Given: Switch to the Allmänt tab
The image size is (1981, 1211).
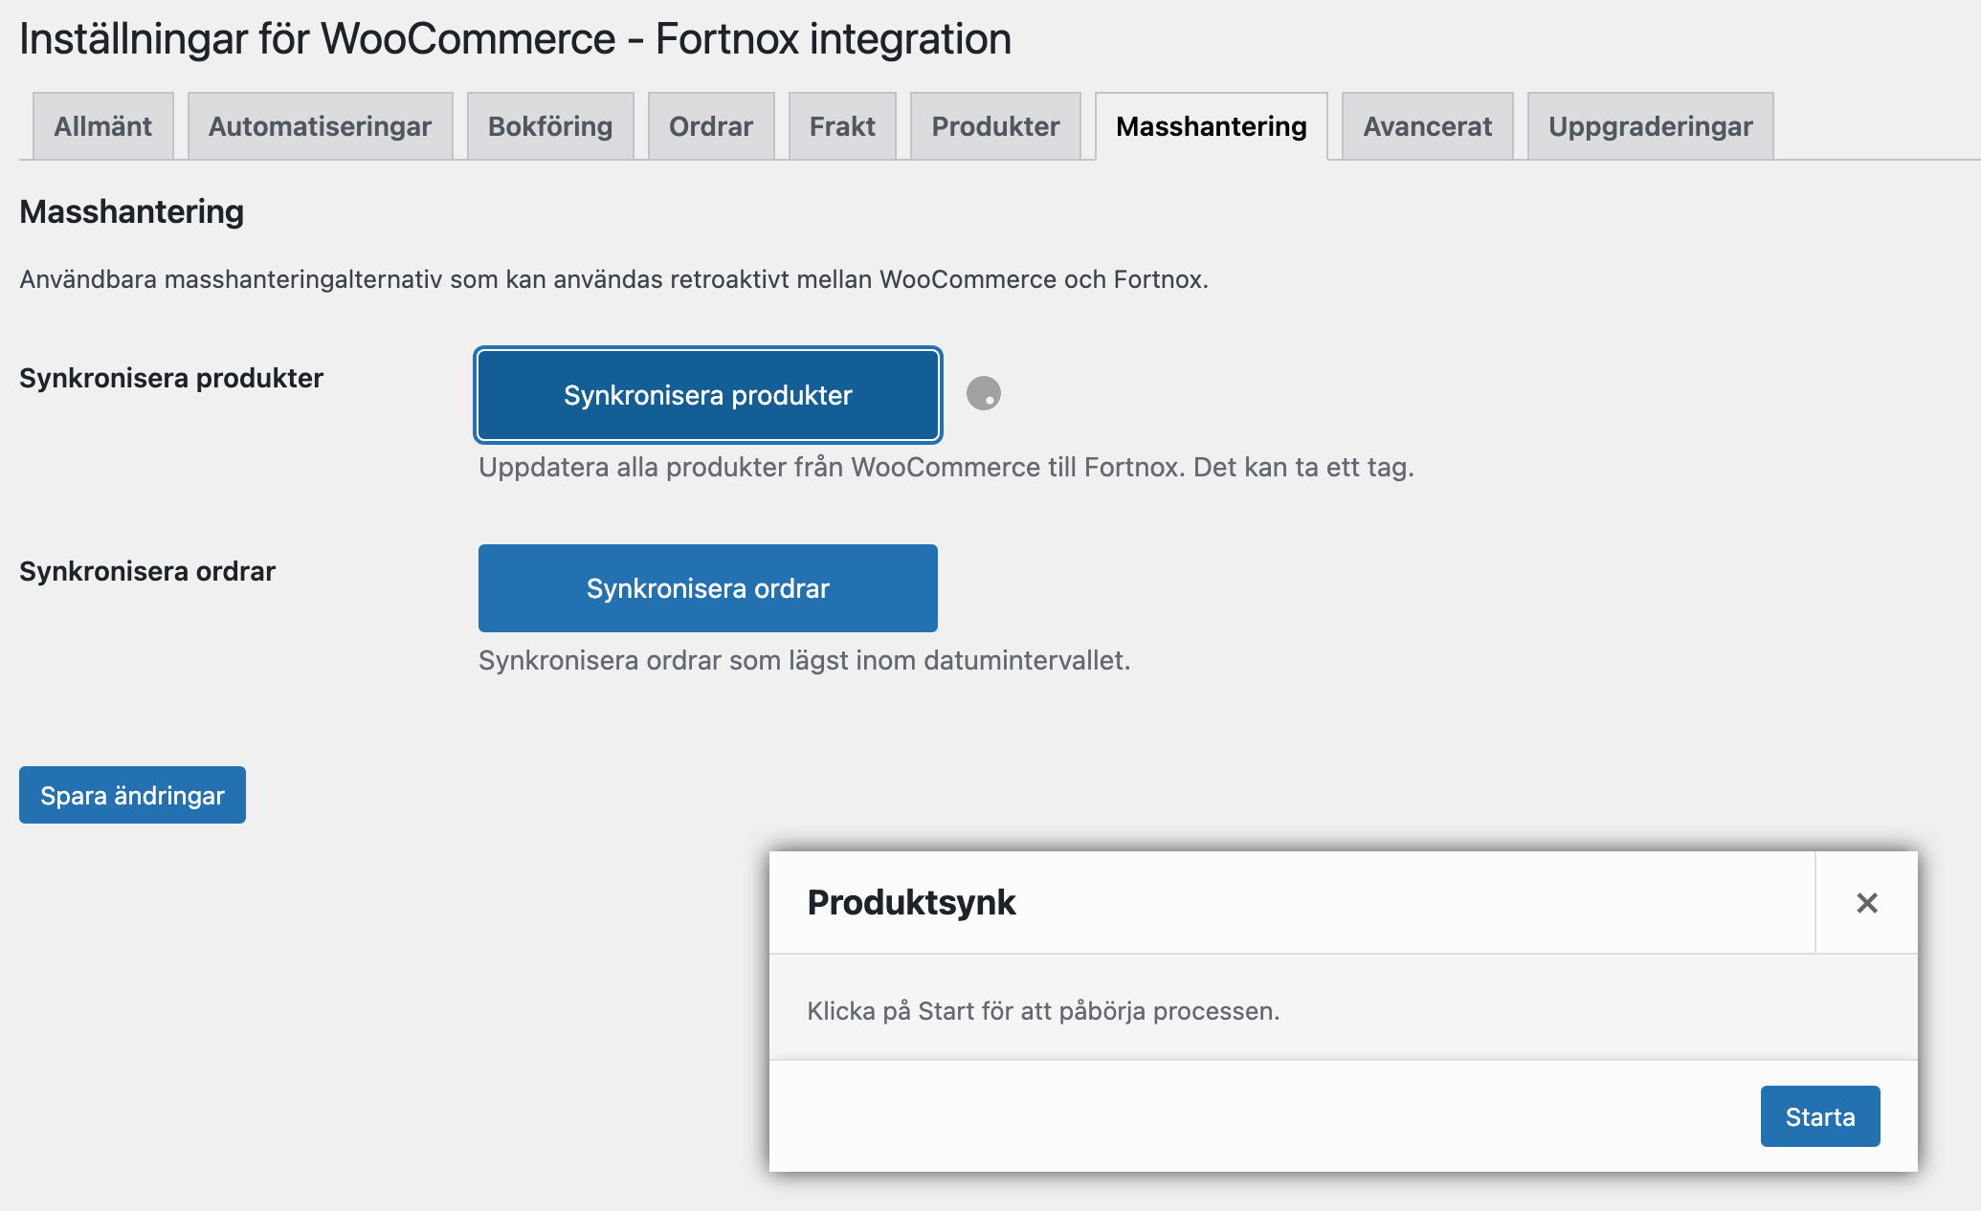Looking at the screenshot, I should pyautogui.click(x=102, y=125).
